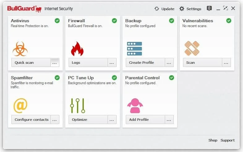Open the ellipsis menu next to Logs

click(x=112, y=63)
